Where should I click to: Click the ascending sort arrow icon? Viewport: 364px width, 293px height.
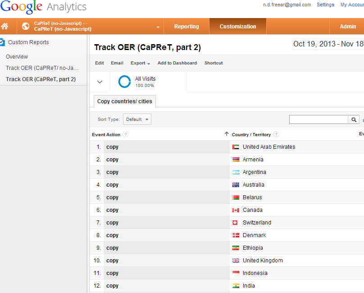point(227,134)
